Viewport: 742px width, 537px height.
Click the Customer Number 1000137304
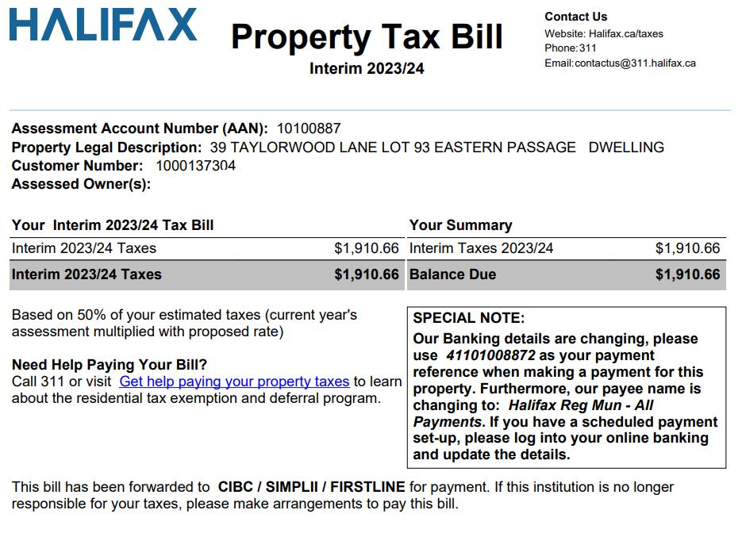coord(195,166)
